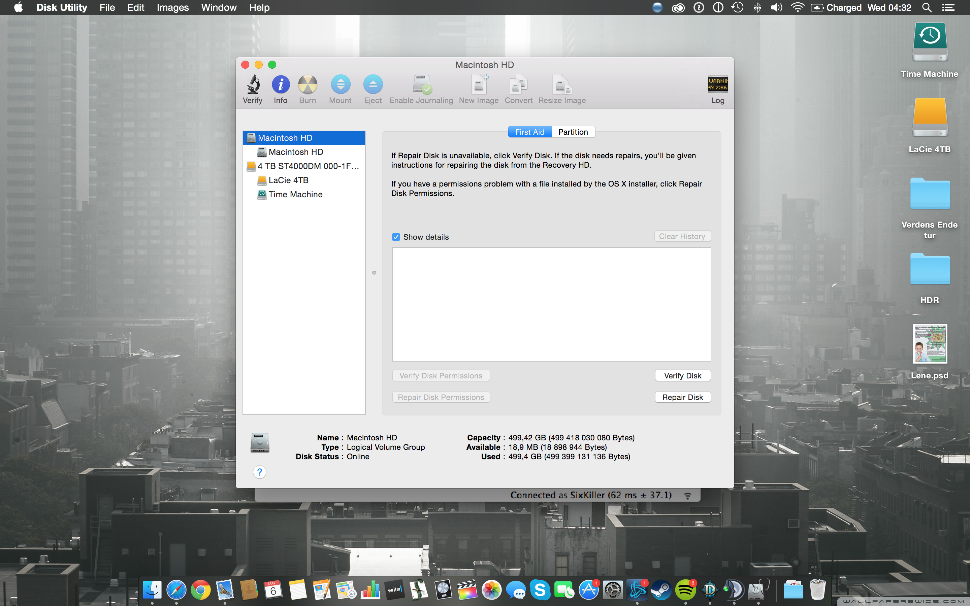The width and height of the screenshot is (970, 606).
Task: Open the Spotlight search in menu bar
Action: pyautogui.click(x=926, y=8)
